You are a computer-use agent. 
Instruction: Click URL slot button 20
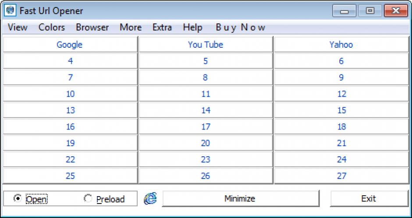tap(206, 143)
